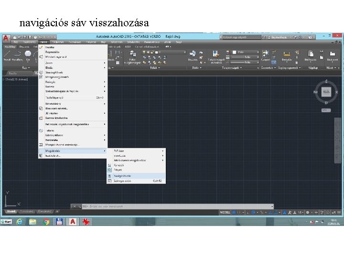
Task: Add new layout with plus button
Action: coord(57,212)
